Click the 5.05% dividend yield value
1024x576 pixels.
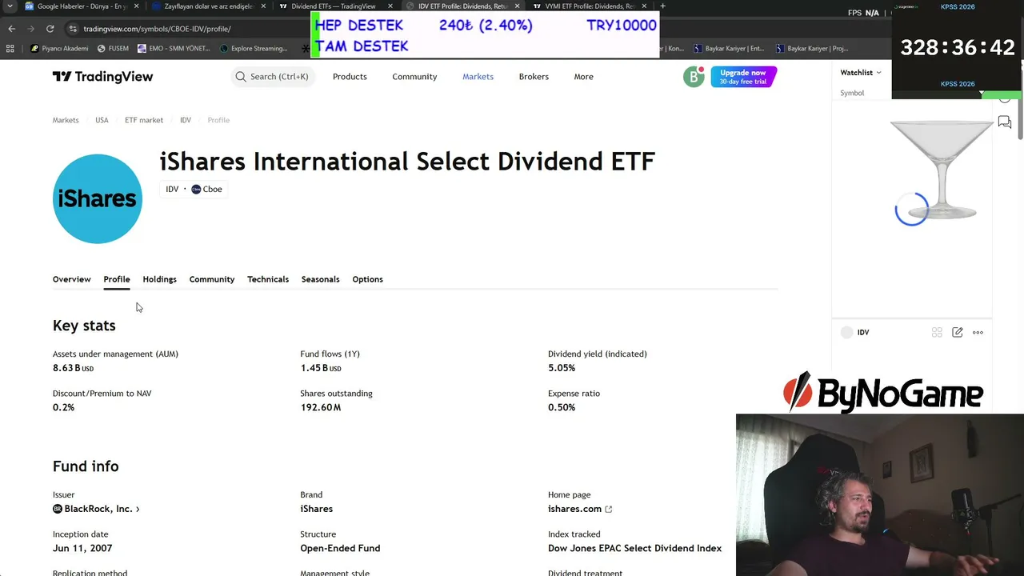562,368
